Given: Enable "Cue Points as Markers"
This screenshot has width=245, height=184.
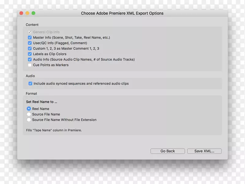Looking at the screenshot, I should (x=30, y=65).
